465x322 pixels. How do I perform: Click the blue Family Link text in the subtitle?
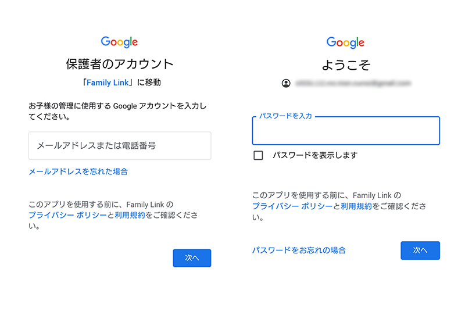108,83
